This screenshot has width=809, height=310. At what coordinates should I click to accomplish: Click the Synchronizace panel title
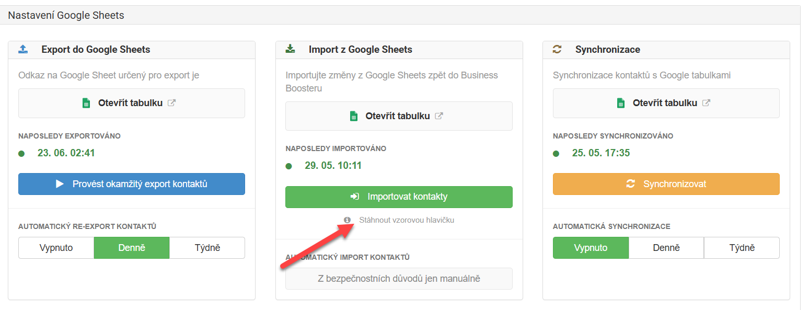(x=608, y=50)
